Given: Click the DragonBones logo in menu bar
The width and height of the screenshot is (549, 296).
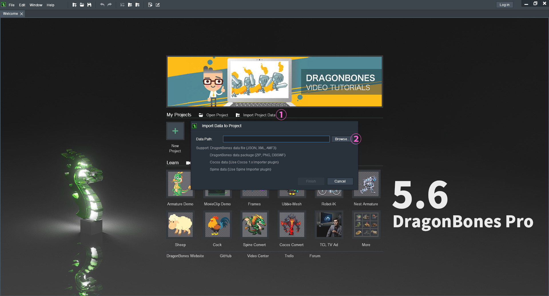Looking at the screenshot, I should 3,5.
